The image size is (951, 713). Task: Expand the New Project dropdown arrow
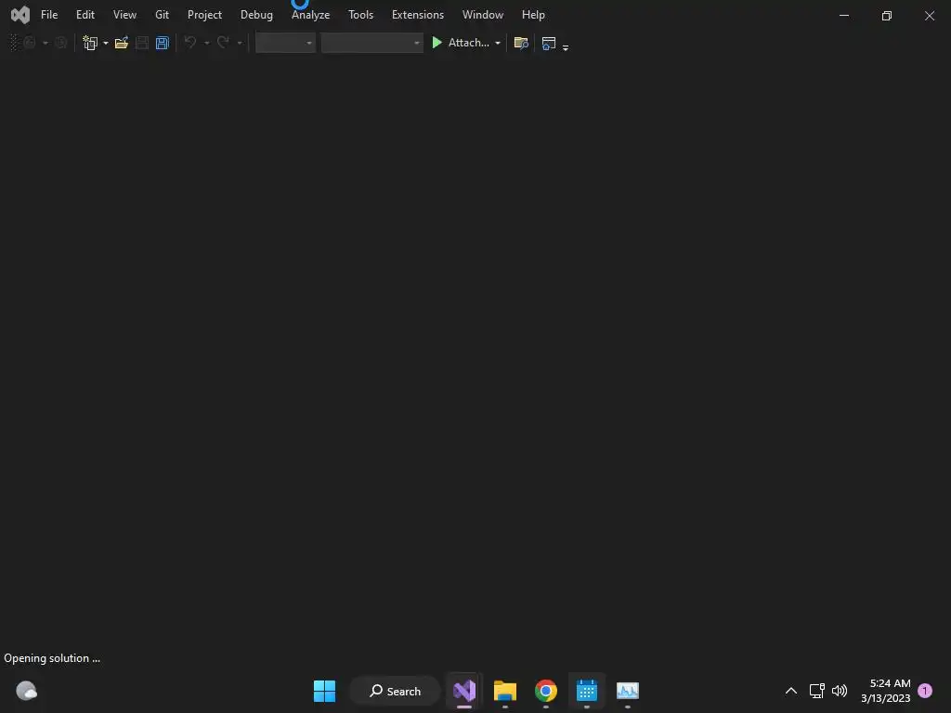[106, 43]
